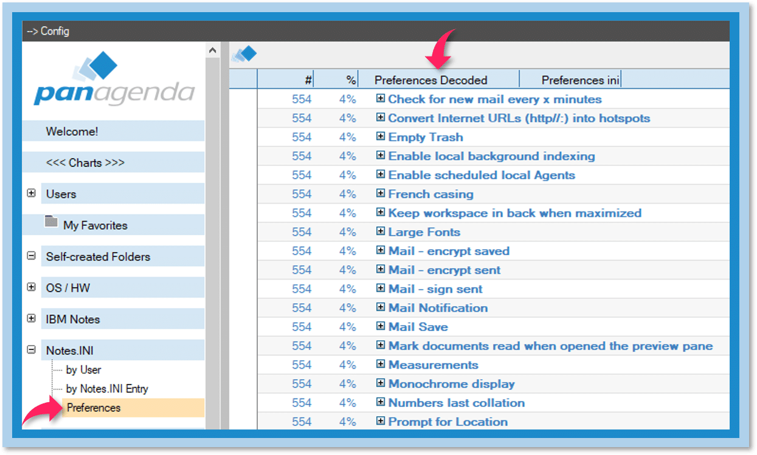This screenshot has height=455, width=757.
Task: Collapse the Self-created Folders section
Action: click(32, 256)
